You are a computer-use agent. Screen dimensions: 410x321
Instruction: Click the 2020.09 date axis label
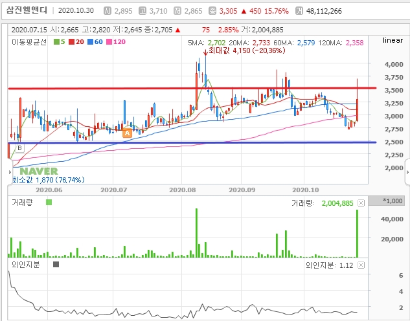coord(242,190)
